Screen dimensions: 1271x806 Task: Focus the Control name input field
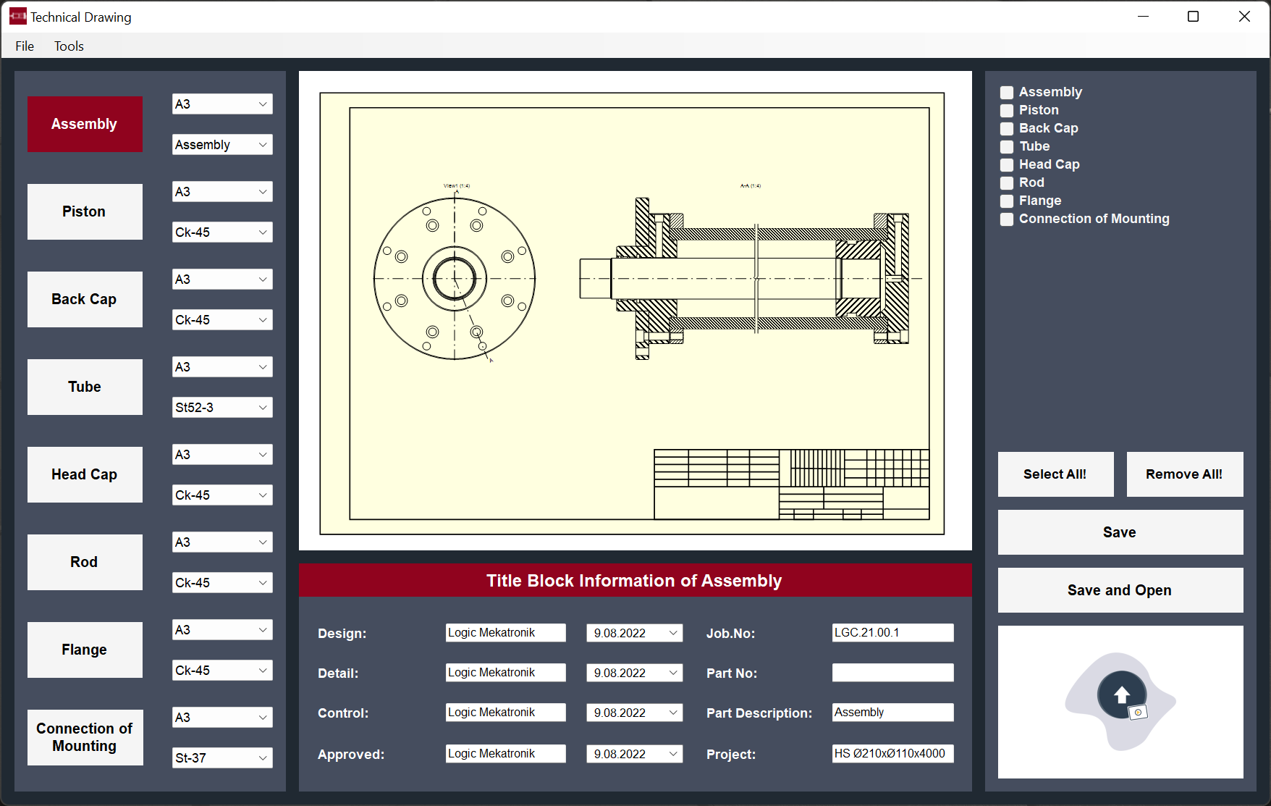[x=505, y=713]
